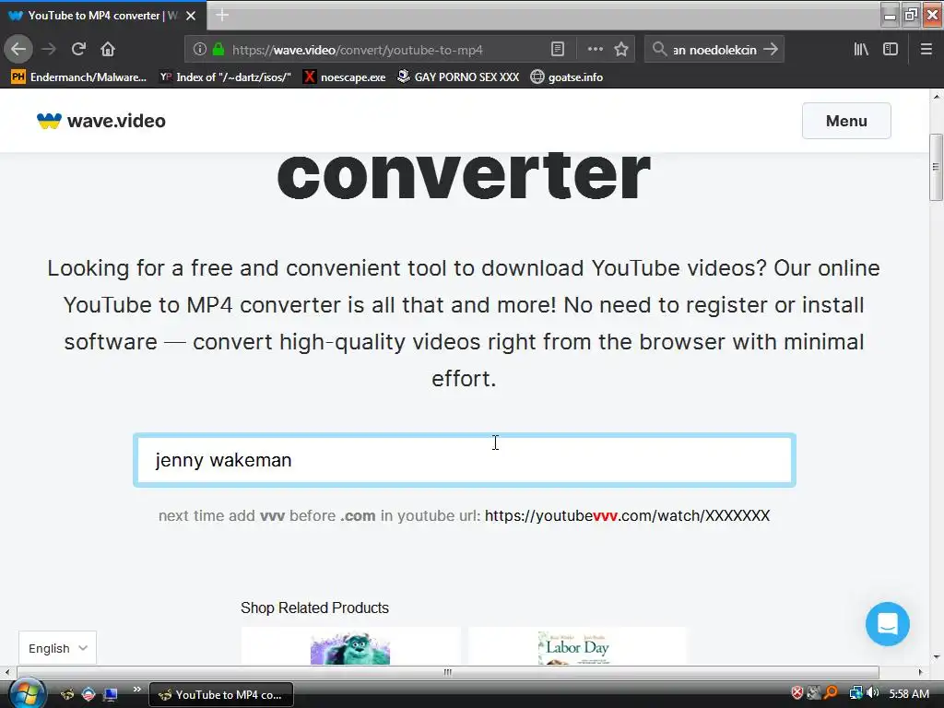Image resolution: width=944 pixels, height=708 pixels.
Task: Expand the quick launch chevron
Action: pyautogui.click(x=137, y=689)
